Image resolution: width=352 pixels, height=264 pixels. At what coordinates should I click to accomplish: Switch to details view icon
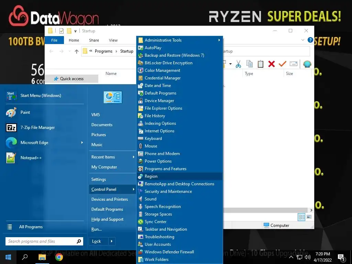point(301,217)
